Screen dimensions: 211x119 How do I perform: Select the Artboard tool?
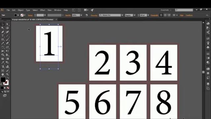pos(3,70)
